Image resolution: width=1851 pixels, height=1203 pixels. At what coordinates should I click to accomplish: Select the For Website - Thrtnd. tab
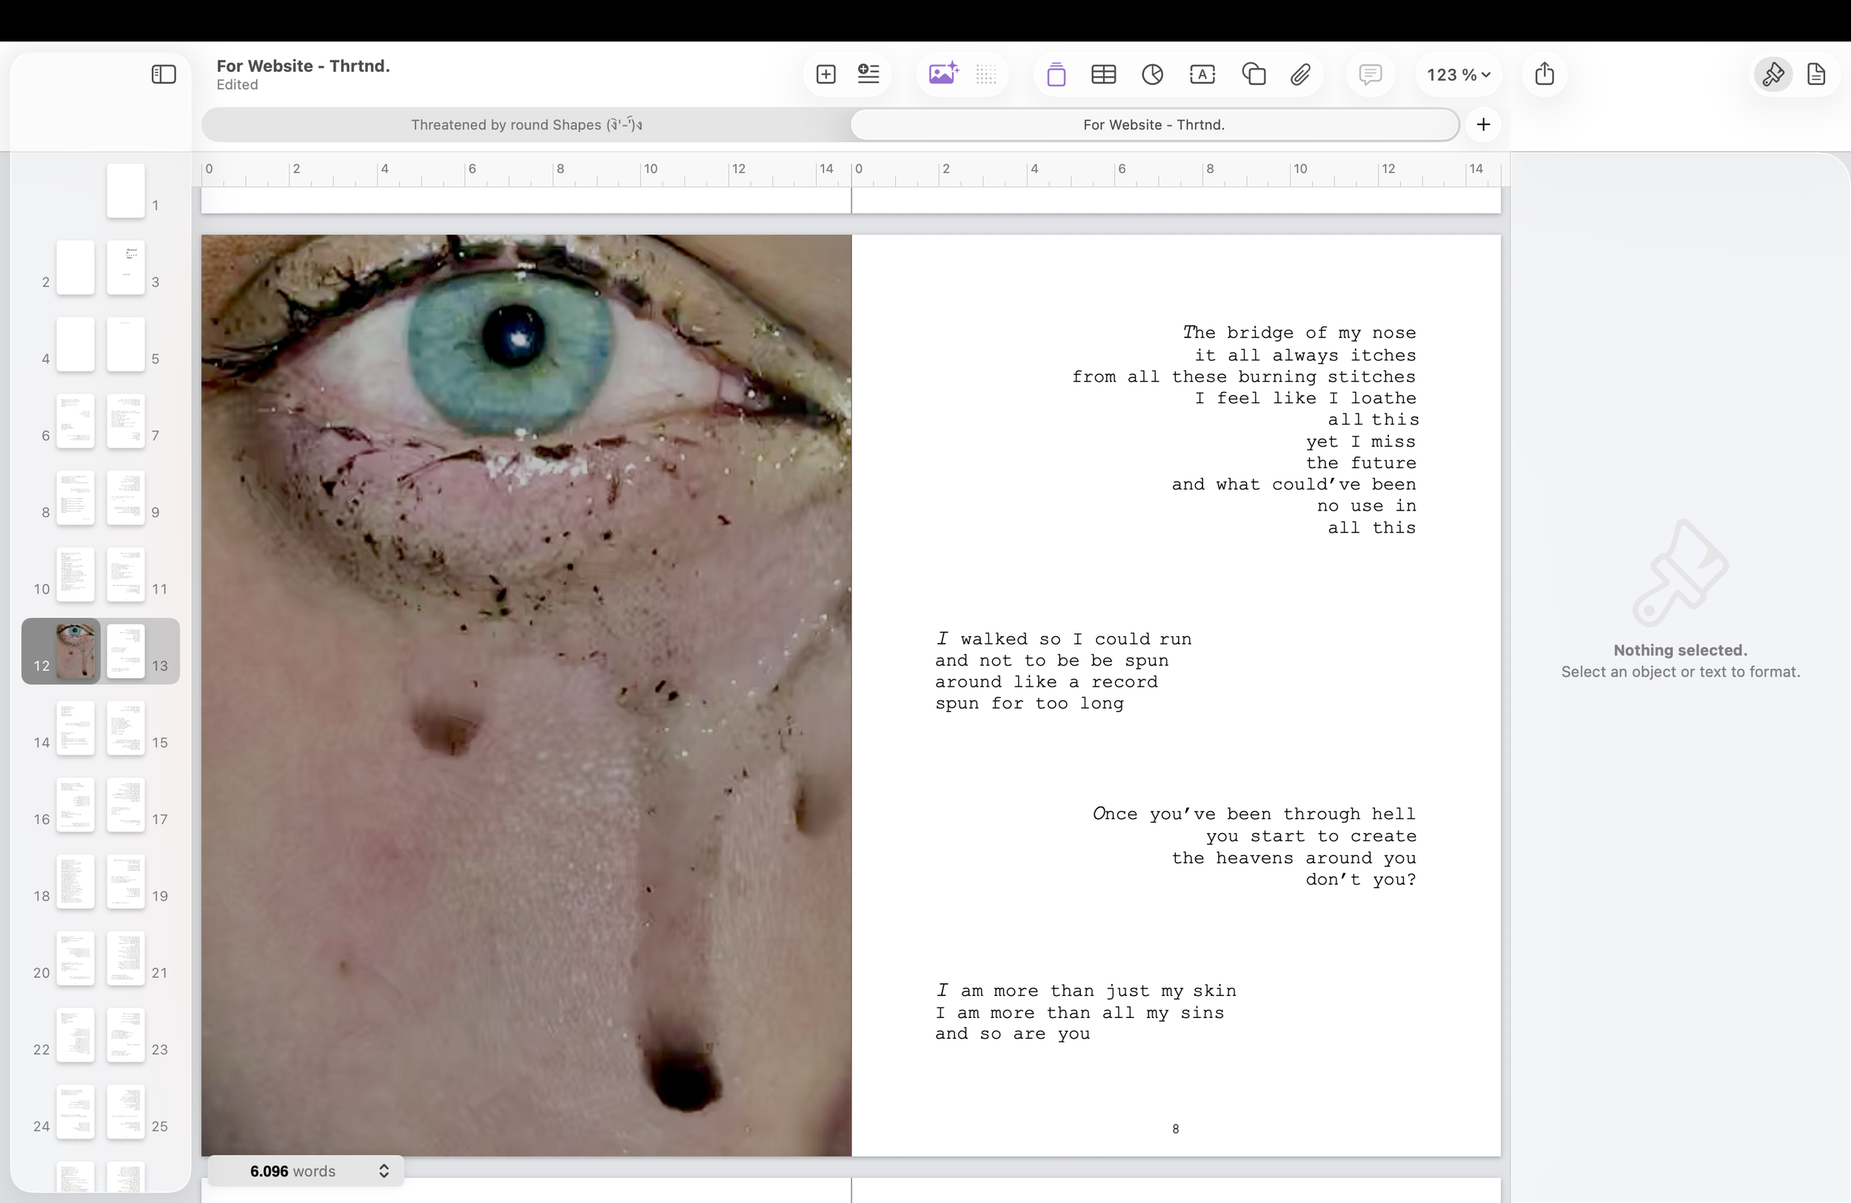coord(1154,124)
